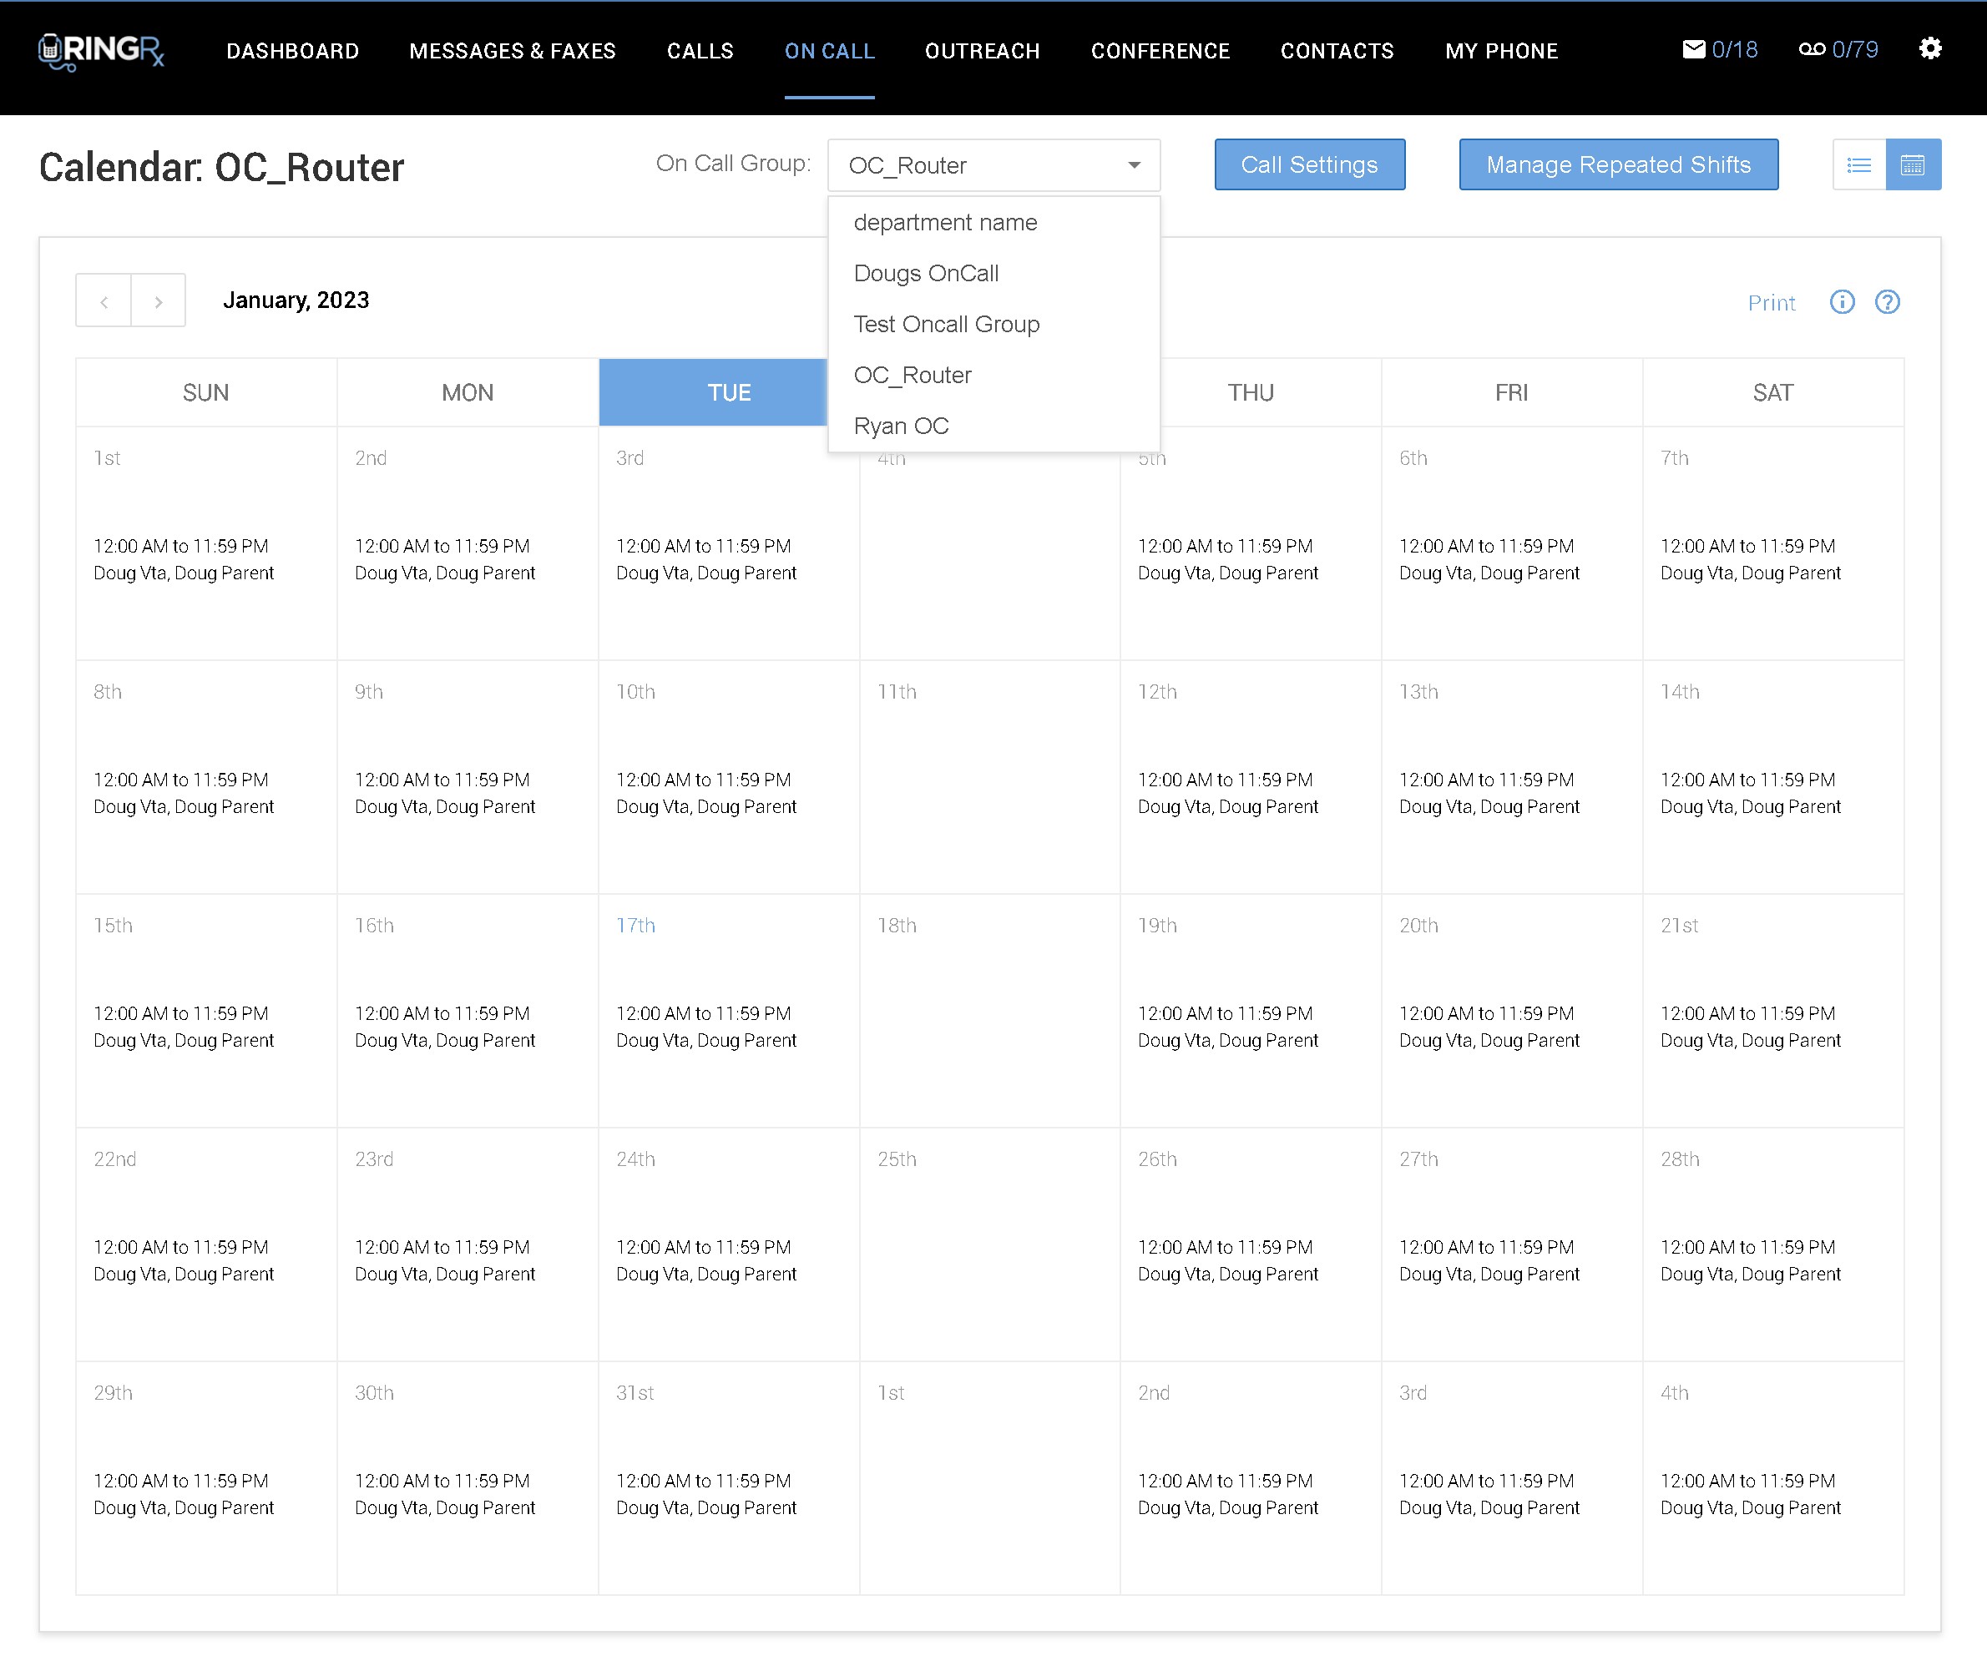1987x1671 pixels.
Task: Open the settings gear icon
Action: [1929, 49]
